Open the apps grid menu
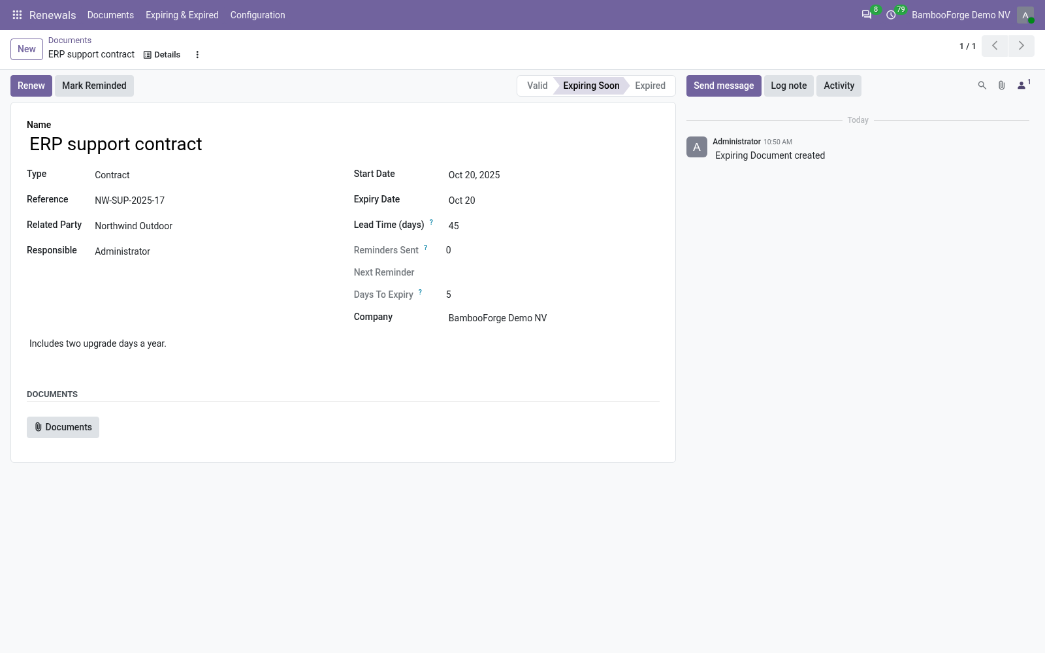1045x653 pixels. pyautogui.click(x=18, y=15)
